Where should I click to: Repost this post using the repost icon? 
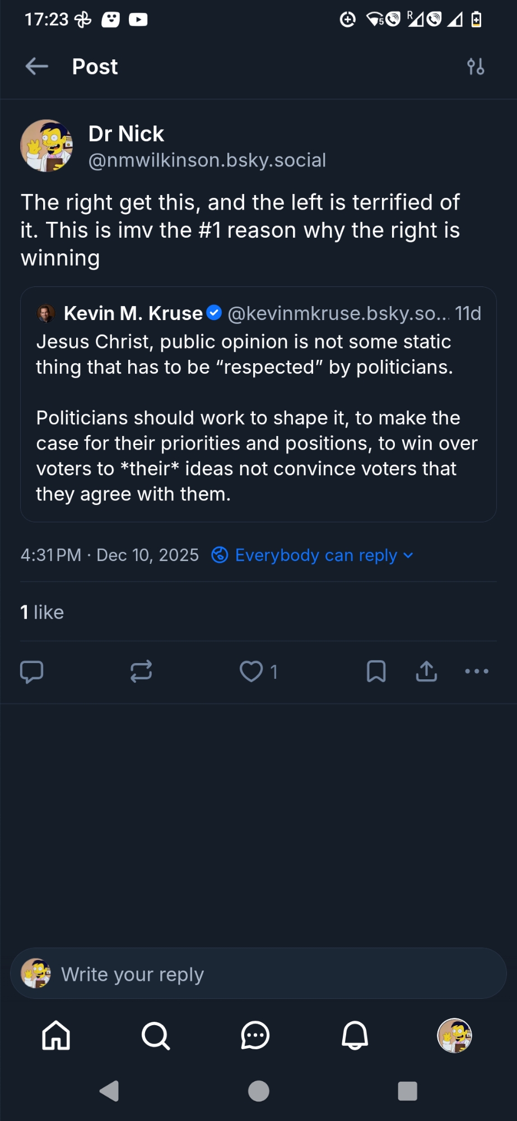pyautogui.click(x=141, y=671)
